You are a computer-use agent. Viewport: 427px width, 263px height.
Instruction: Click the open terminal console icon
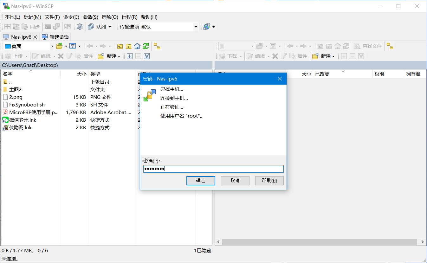pos(48,27)
